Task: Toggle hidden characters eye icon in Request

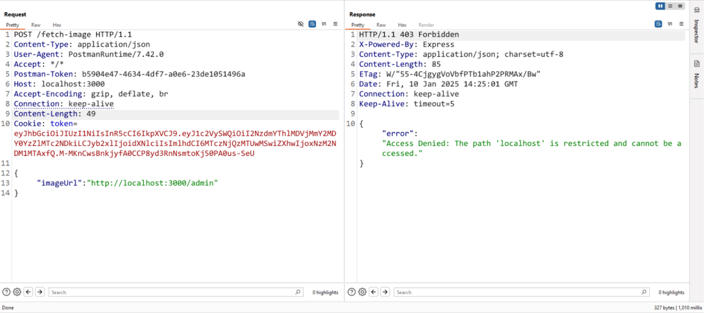Action: point(301,24)
